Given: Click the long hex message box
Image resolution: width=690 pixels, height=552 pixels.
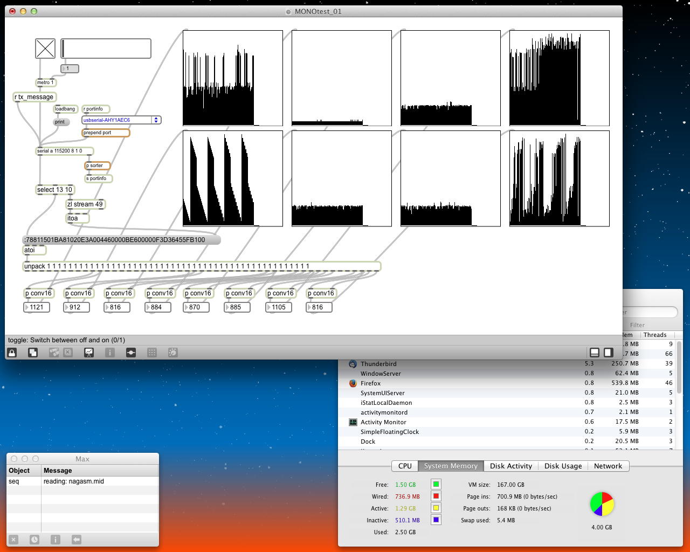Looking at the screenshot, I should [x=122, y=240].
